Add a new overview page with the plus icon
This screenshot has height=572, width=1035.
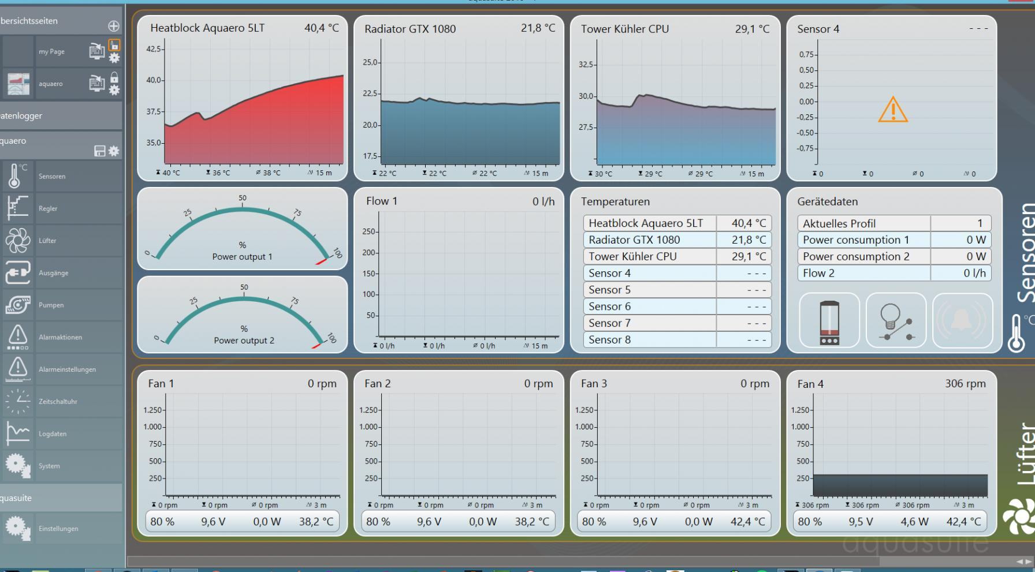pyautogui.click(x=114, y=26)
